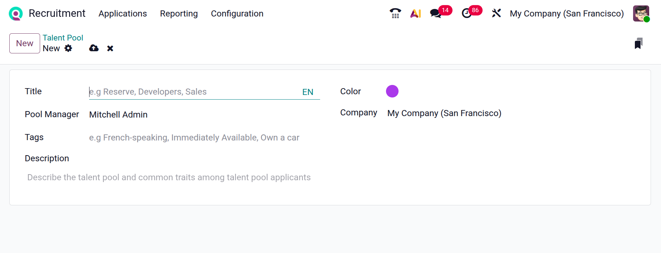661x253 pixels.
Task: Discard changes with the X icon
Action: point(110,48)
